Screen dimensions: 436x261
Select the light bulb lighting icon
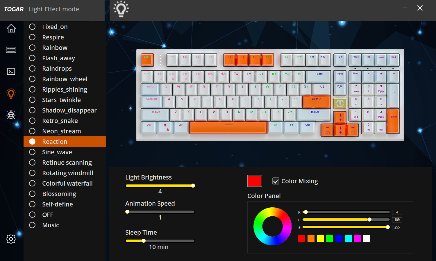pyautogui.click(x=11, y=93)
